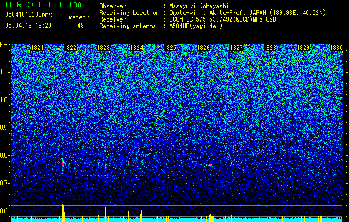
Task: Click the 1321 time marker
Action: pyautogui.click(x=37, y=48)
